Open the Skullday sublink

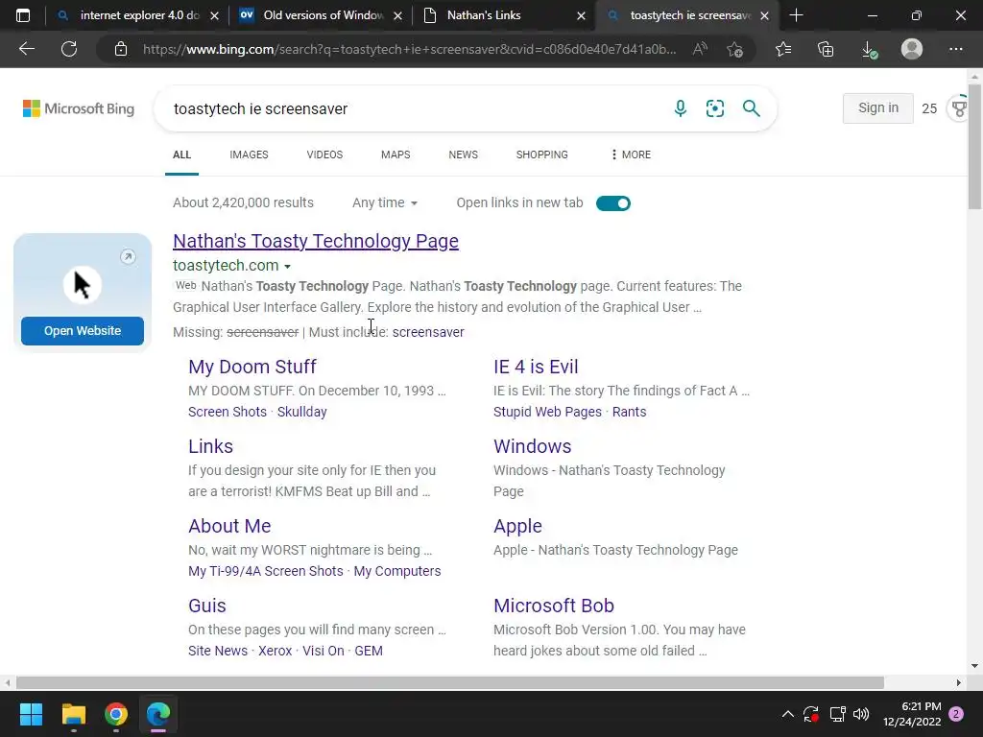tap(302, 412)
